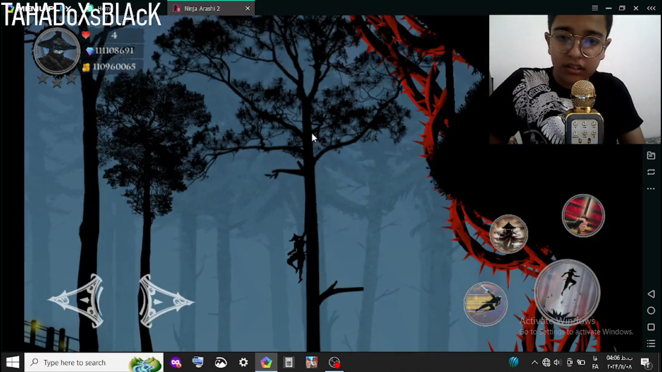Viewport: 662px width, 372px height.
Task: Open the emulator file manager icon
Action: pyautogui.click(x=651, y=156)
